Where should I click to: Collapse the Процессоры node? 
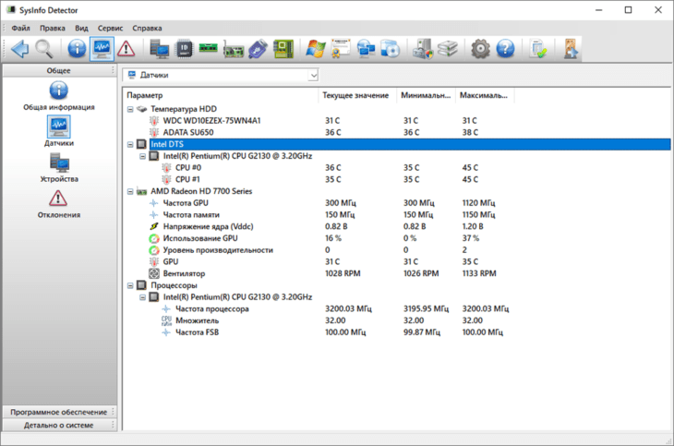pos(130,285)
